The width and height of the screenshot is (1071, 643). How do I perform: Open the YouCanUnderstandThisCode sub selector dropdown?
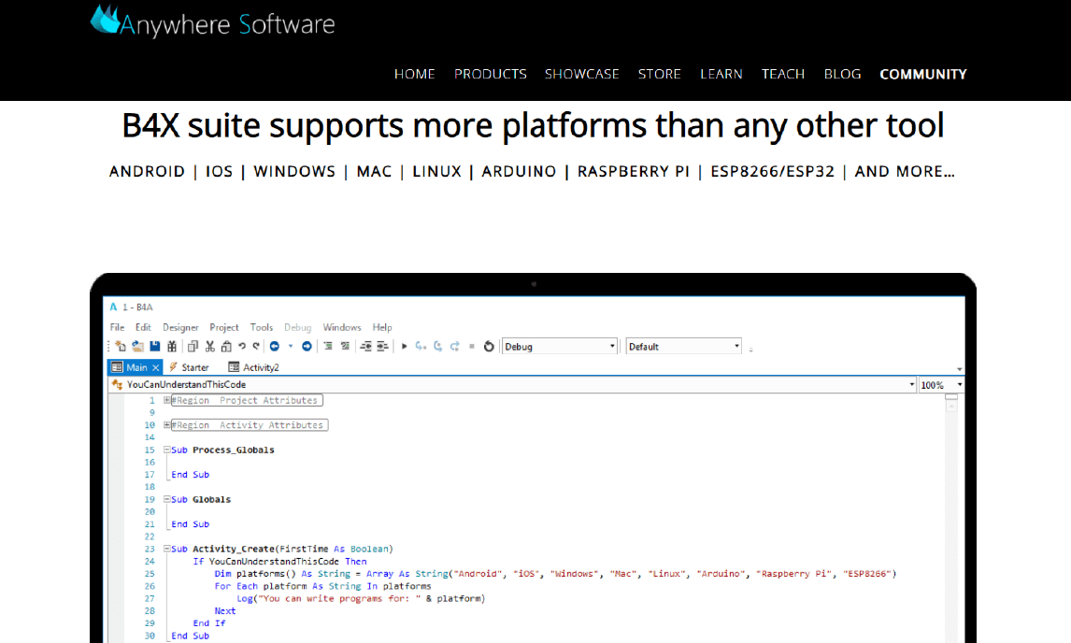coord(512,385)
